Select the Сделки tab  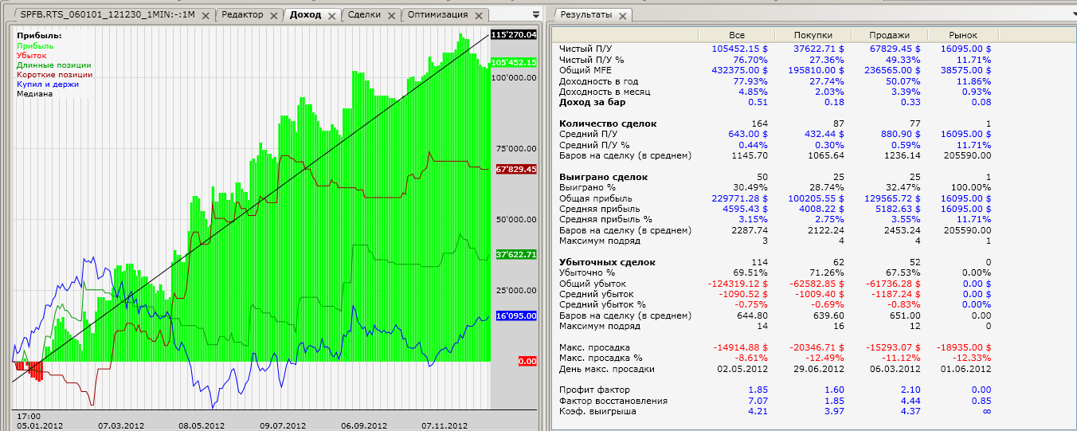coord(364,15)
